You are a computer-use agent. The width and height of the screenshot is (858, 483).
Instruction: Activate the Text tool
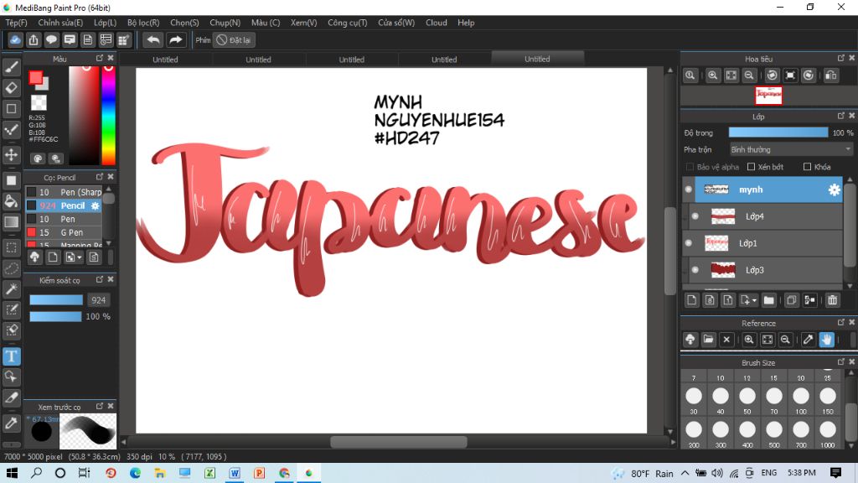[x=12, y=356]
